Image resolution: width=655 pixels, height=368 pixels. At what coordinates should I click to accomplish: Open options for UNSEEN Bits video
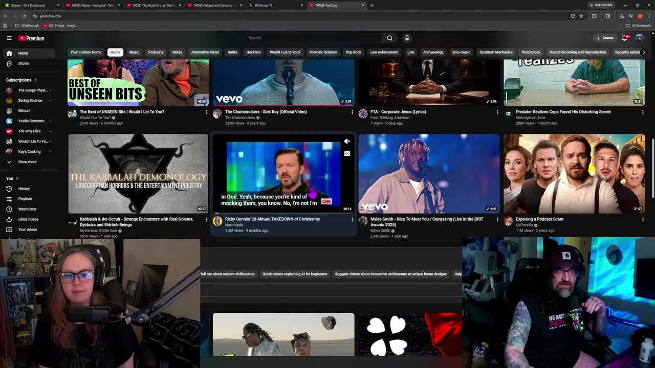[x=207, y=112]
